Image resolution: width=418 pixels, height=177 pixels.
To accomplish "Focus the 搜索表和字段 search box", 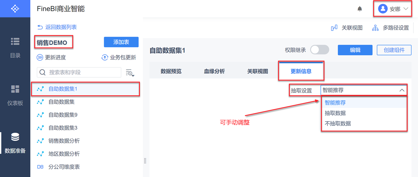I will pyautogui.click(x=79, y=72).
